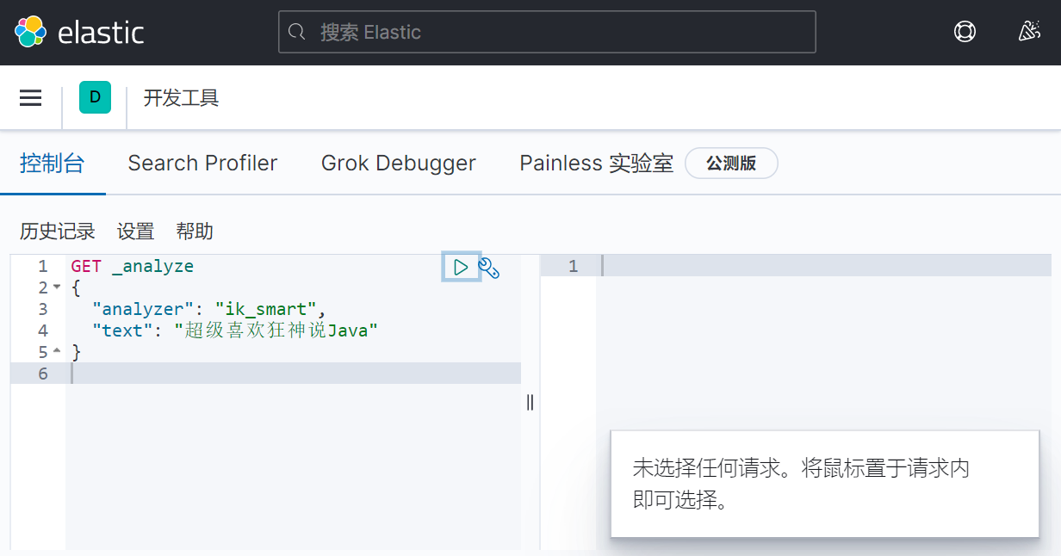Open the newsfeed celebration icon
1061x556 pixels.
tap(1029, 32)
